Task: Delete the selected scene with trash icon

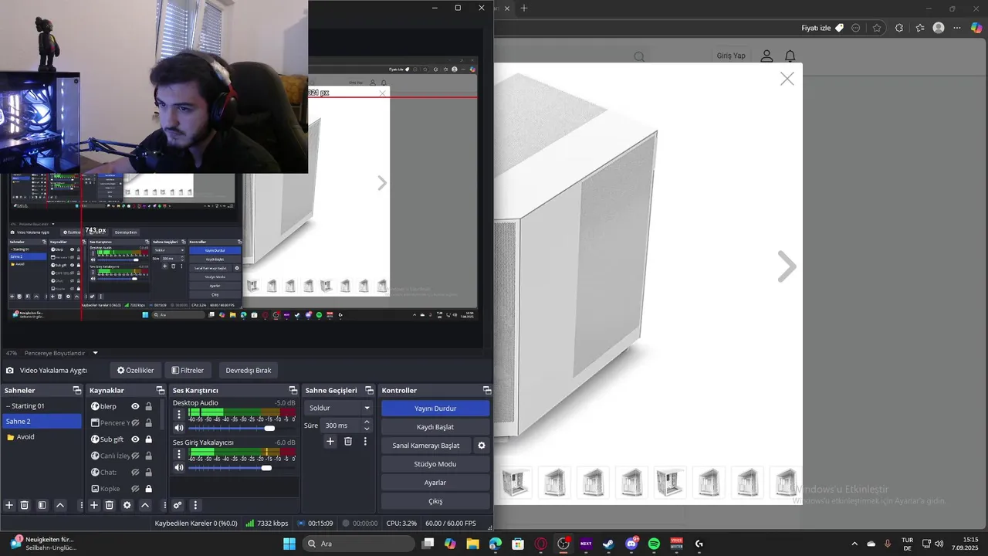Action: pyautogui.click(x=25, y=505)
